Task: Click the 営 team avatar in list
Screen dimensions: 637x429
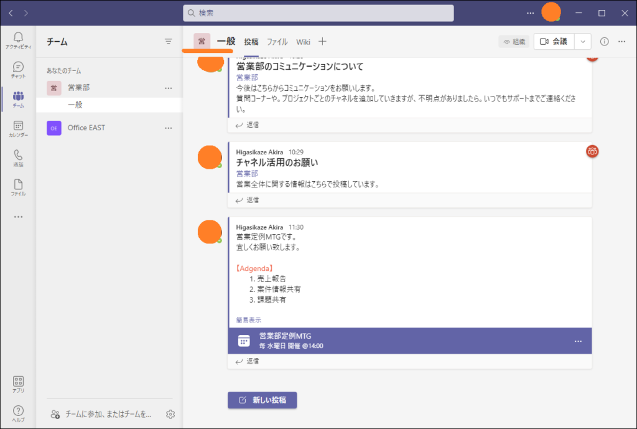Action: tap(54, 88)
